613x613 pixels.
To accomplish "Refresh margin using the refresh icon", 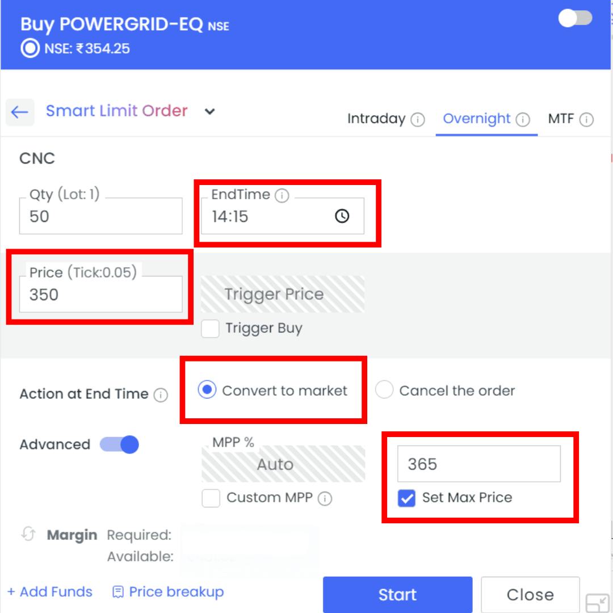I will (x=28, y=535).
